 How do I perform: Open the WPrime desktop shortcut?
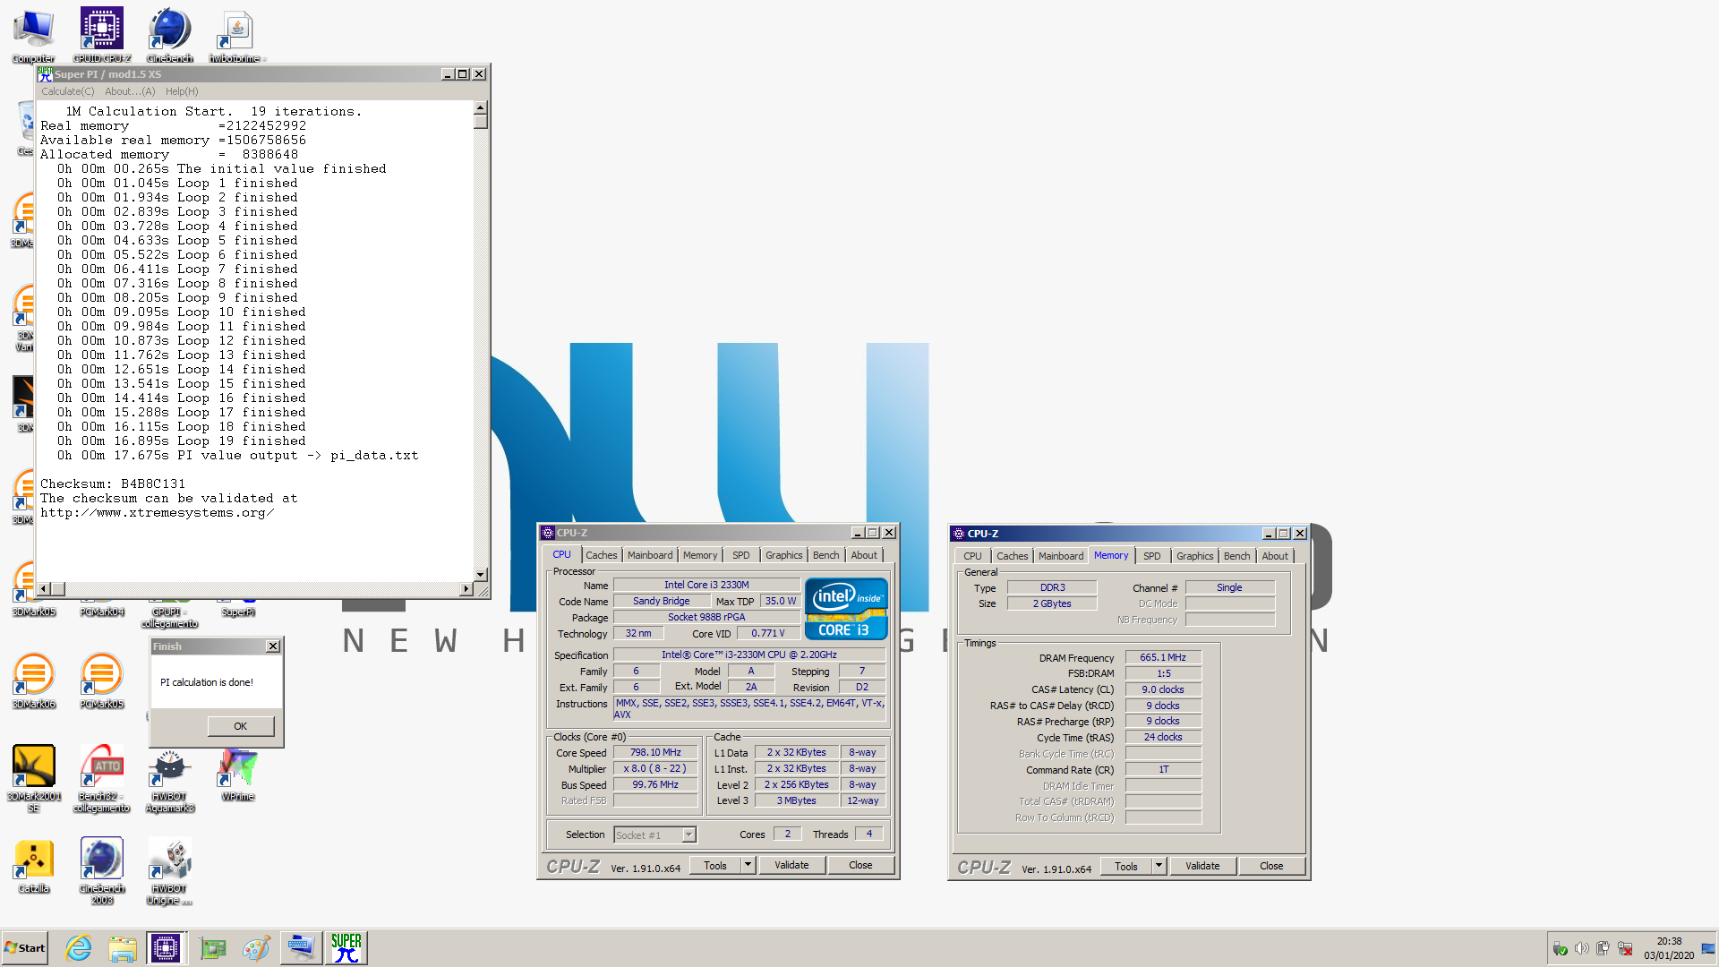tap(237, 774)
